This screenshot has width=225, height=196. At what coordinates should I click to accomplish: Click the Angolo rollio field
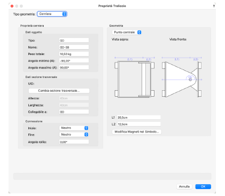click(x=74, y=142)
